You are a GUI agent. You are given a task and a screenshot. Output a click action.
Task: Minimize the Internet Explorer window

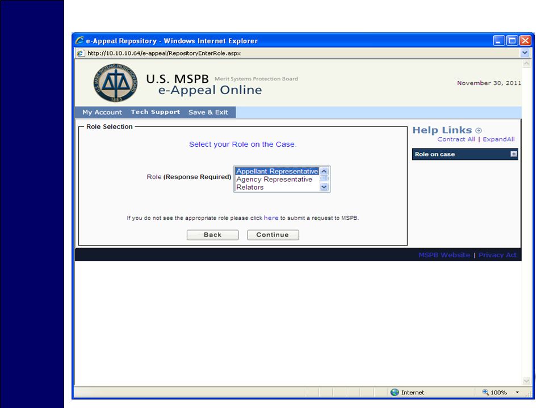(x=499, y=41)
